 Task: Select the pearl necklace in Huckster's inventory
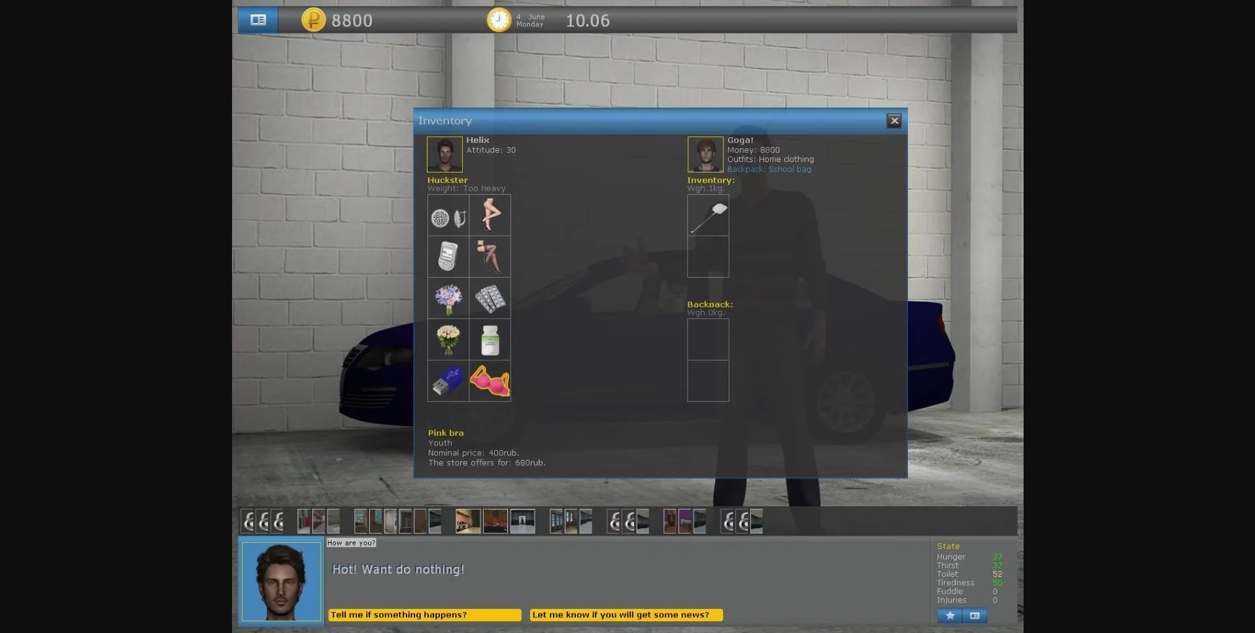tap(448, 215)
